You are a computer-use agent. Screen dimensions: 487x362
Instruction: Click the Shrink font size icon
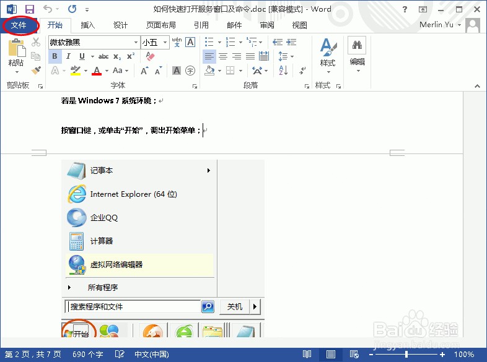pos(159,71)
